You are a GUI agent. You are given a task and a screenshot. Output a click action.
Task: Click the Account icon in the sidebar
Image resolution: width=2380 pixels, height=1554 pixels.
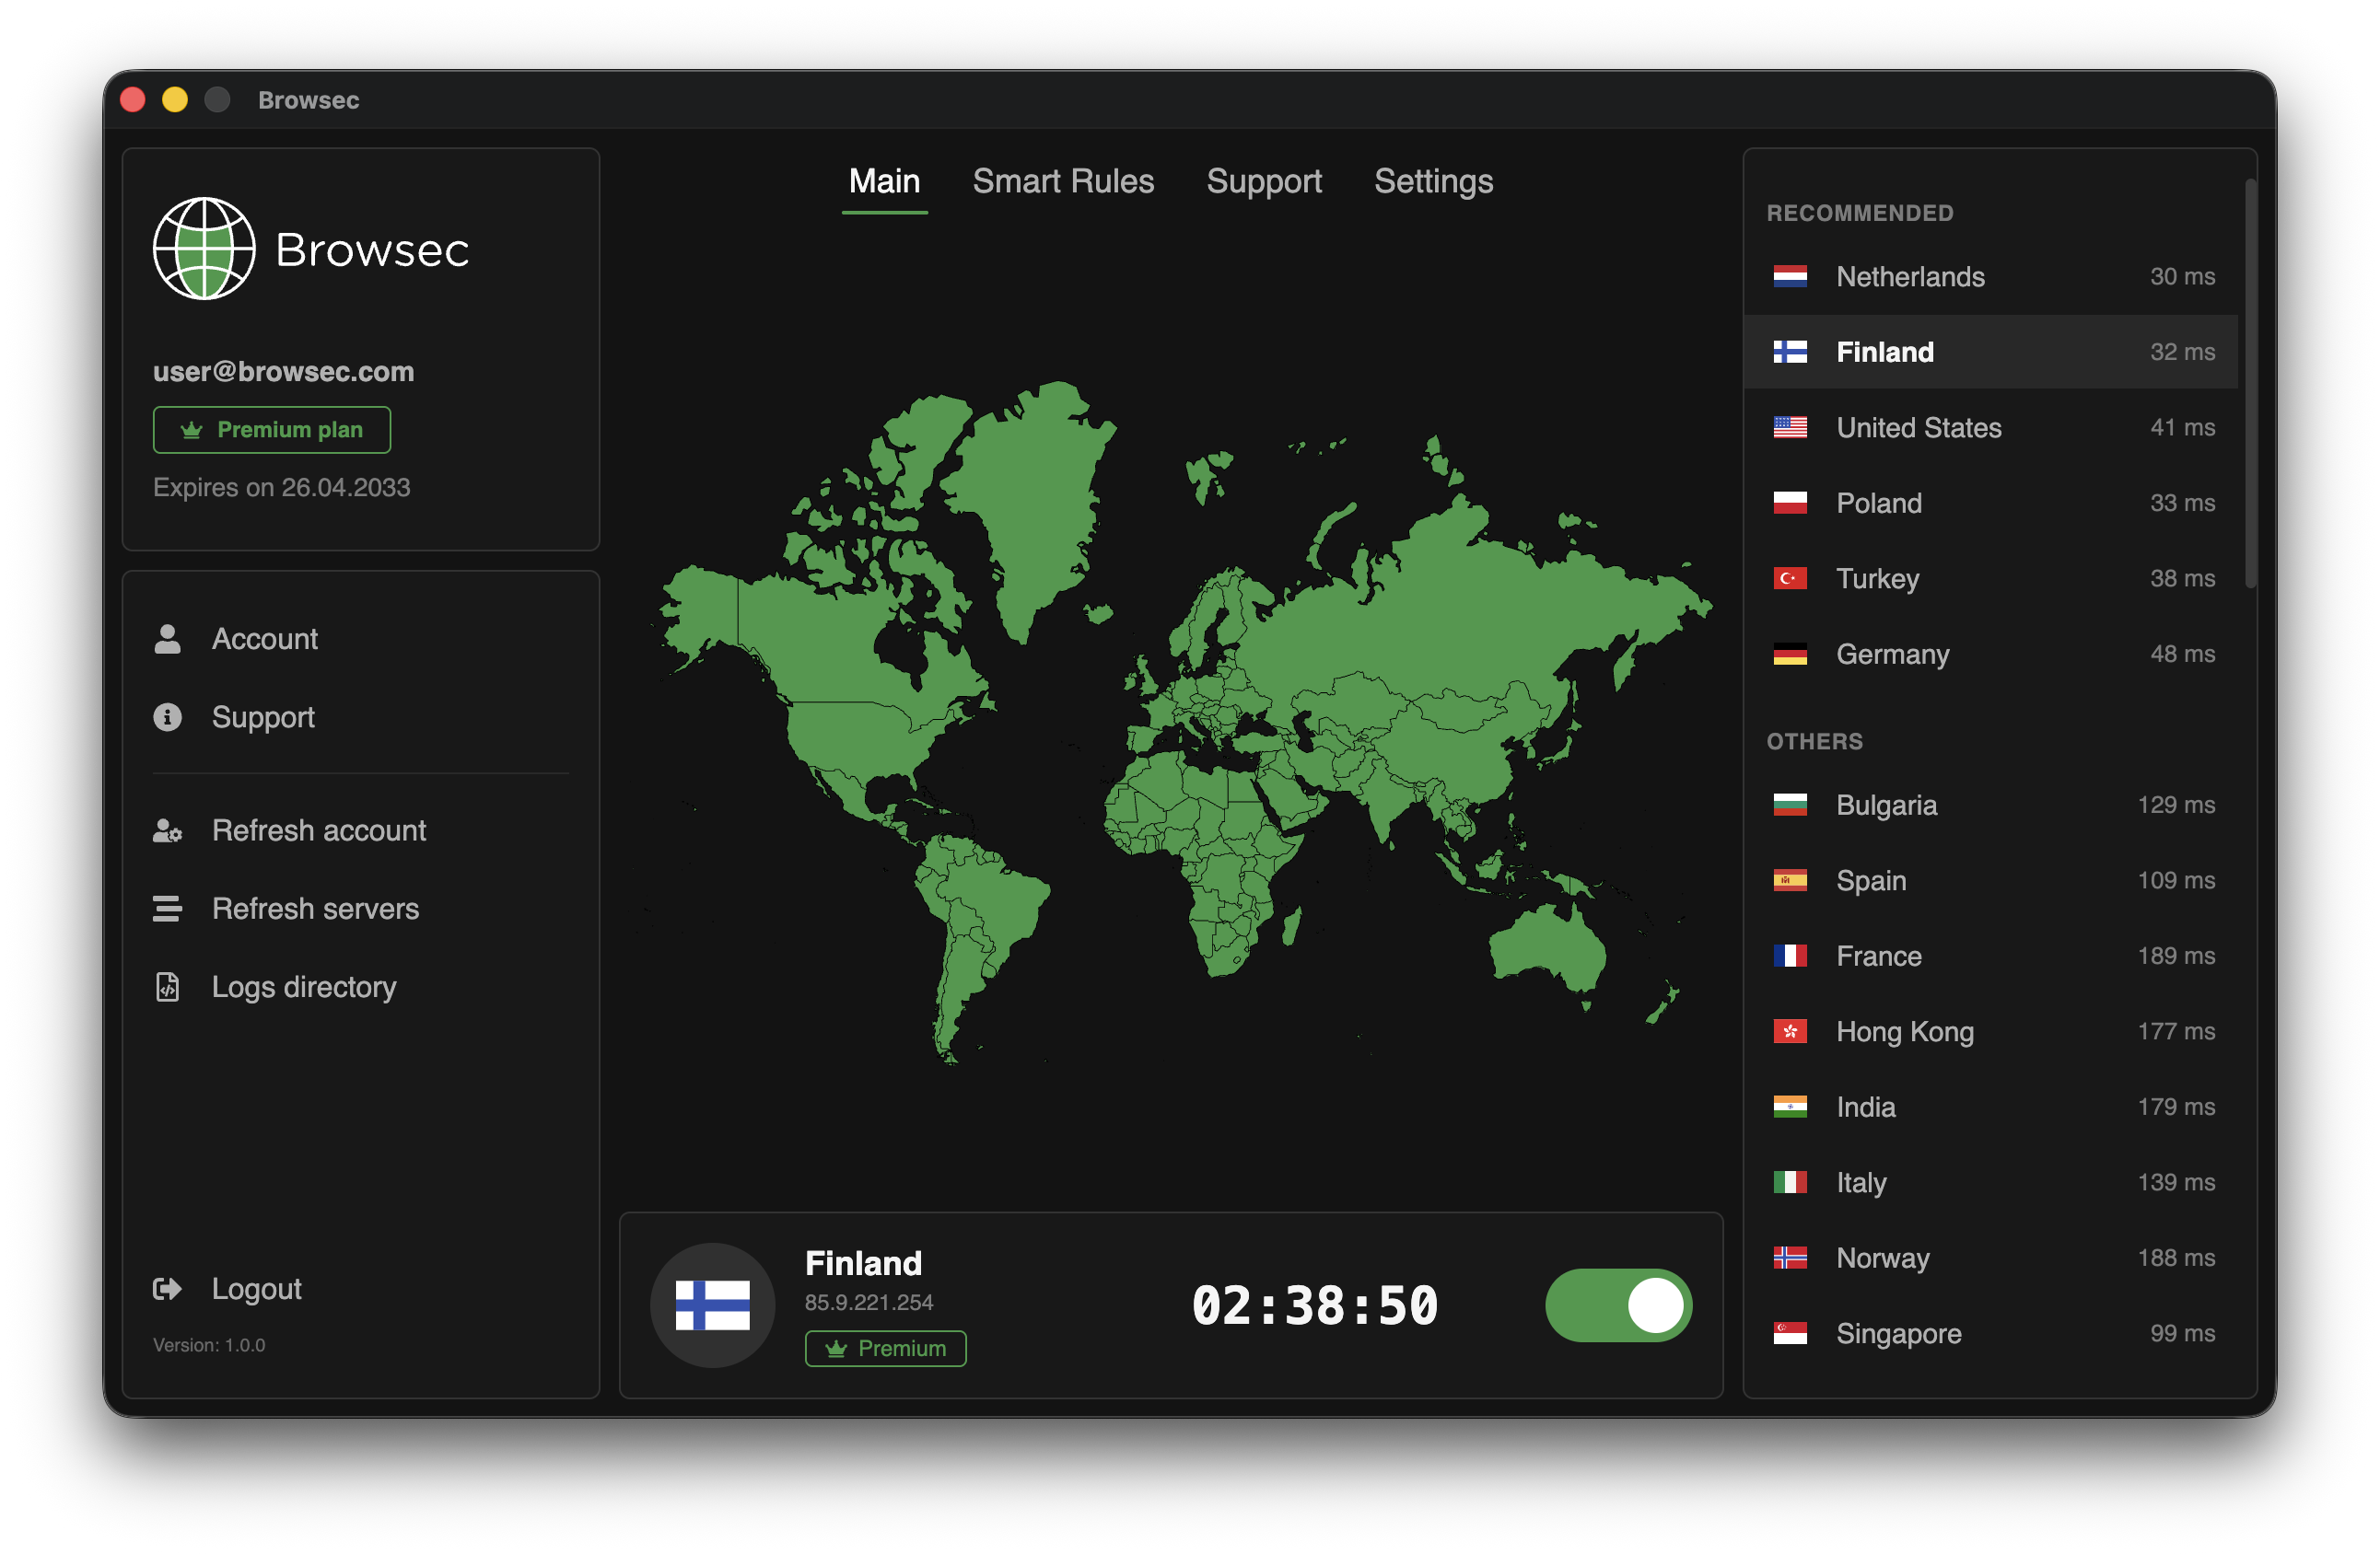167,639
